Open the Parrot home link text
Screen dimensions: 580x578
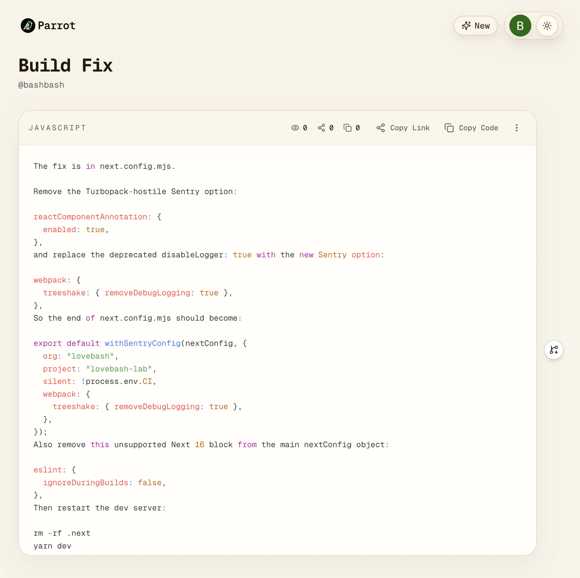57,26
